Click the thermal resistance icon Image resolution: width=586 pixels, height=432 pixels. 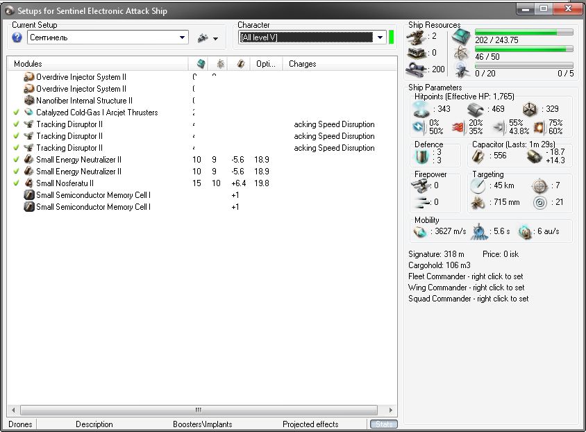458,127
